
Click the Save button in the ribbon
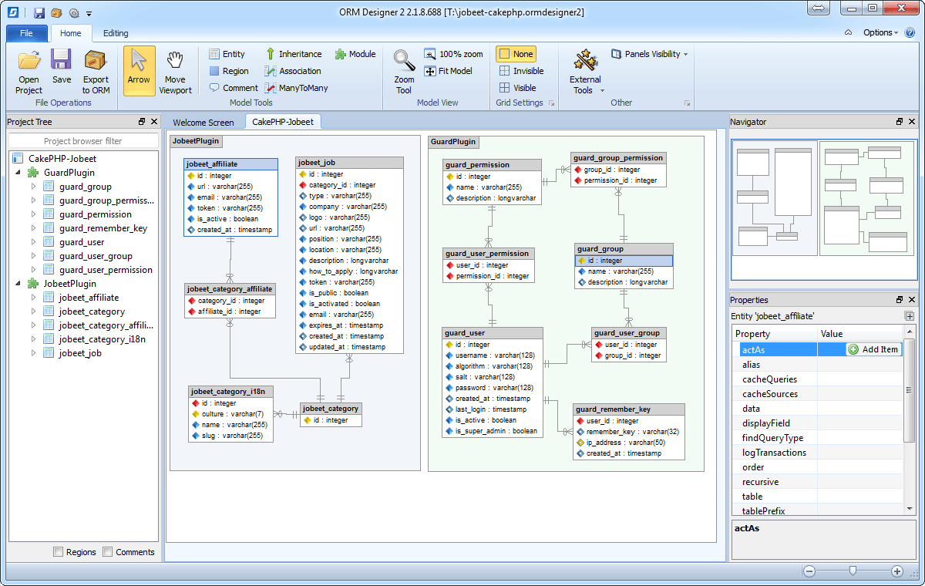(62, 66)
